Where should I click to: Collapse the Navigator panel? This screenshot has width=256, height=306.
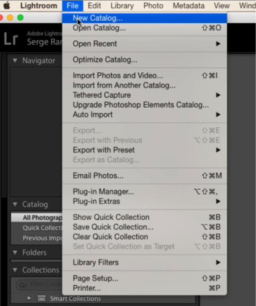point(15,61)
